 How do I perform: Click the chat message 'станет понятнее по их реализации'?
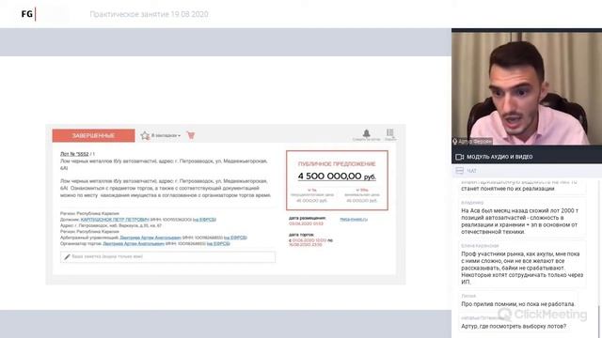pos(508,189)
